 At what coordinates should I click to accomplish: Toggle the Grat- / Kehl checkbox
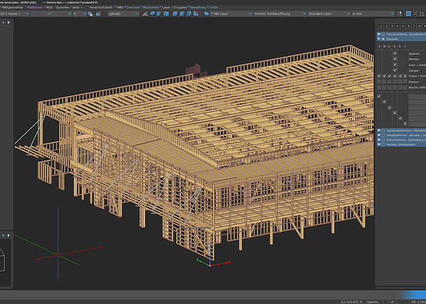395,64
